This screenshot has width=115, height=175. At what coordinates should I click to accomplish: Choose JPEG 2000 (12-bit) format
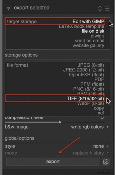[x=83, y=70]
